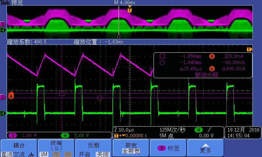Image resolution: width=262 pixels, height=157 pixels.
Task: Select AC coupling option 交流
Action: (19, 154)
